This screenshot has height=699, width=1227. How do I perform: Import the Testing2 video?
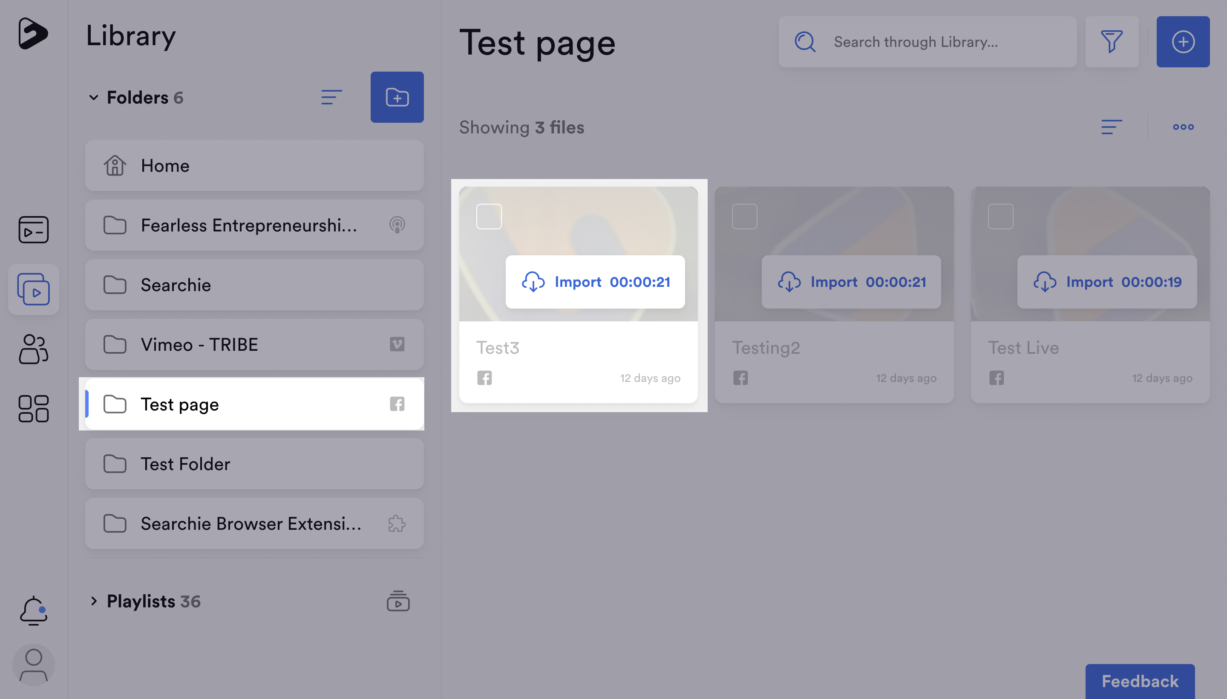(x=851, y=282)
